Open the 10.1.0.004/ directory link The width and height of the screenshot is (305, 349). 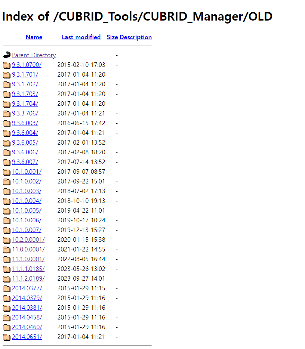(27, 201)
